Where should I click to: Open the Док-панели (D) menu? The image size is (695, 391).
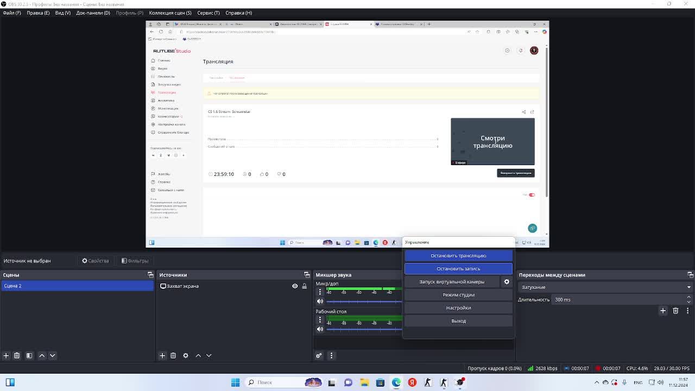coord(93,12)
